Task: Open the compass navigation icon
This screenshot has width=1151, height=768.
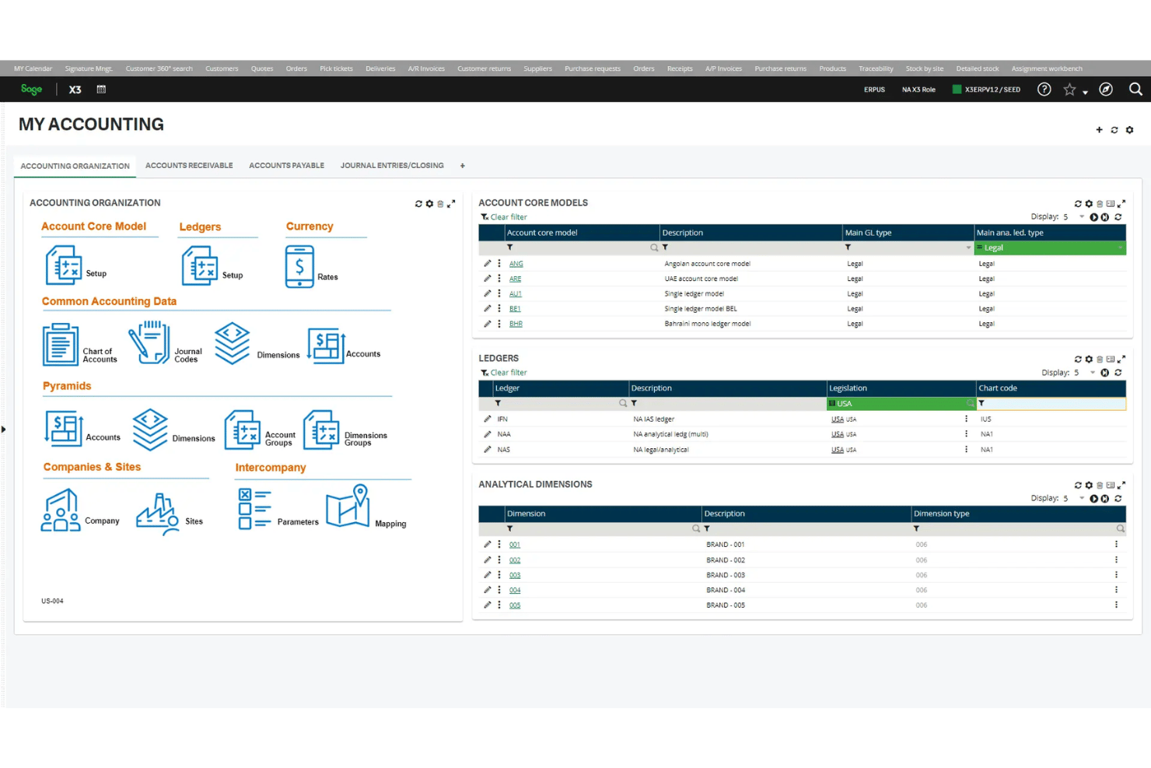Action: click(1106, 89)
